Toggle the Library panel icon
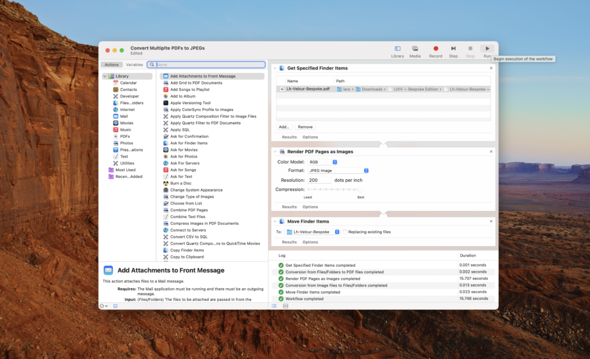The image size is (590, 359). coord(398,49)
